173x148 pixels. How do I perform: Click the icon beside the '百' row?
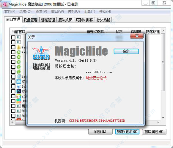pyautogui.click(x=19, y=106)
